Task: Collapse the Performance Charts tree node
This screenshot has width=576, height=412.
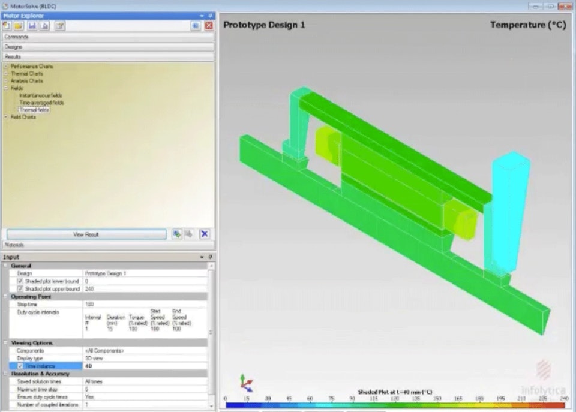Action: click(6, 67)
